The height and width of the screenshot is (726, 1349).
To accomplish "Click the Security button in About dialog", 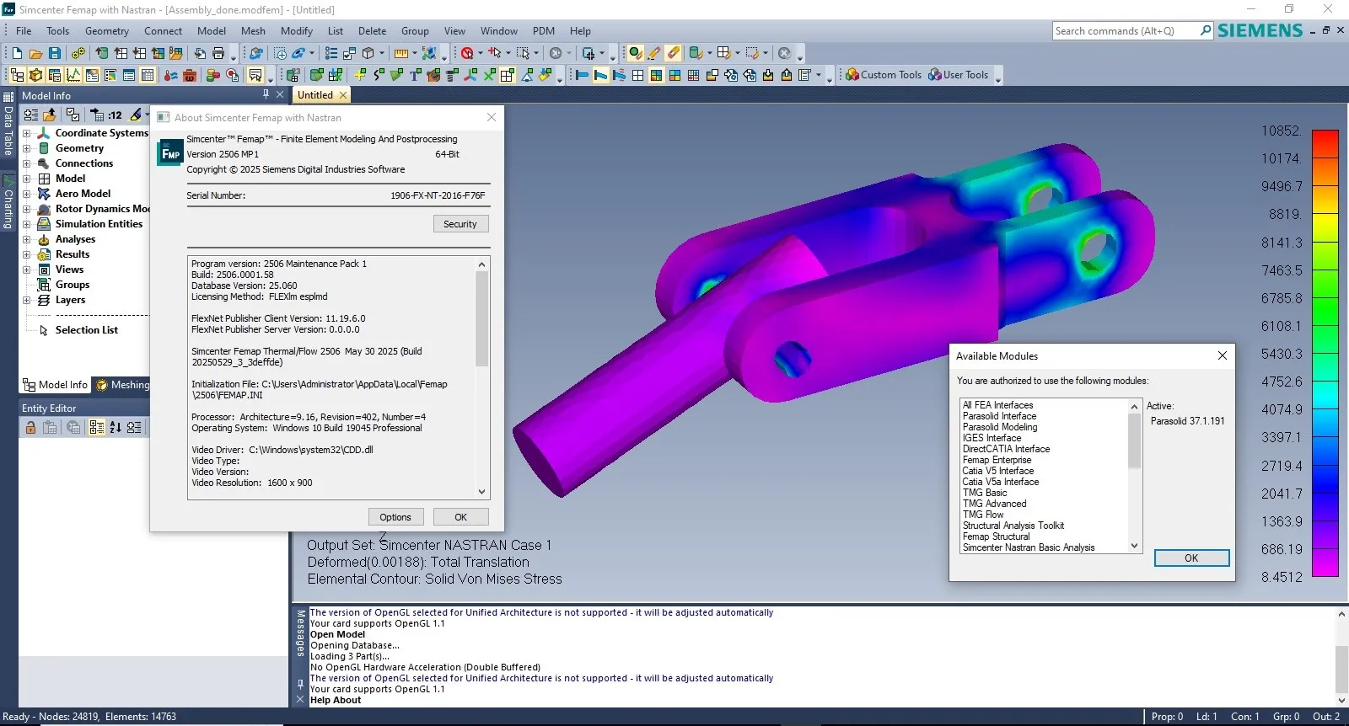I will click(x=460, y=224).
